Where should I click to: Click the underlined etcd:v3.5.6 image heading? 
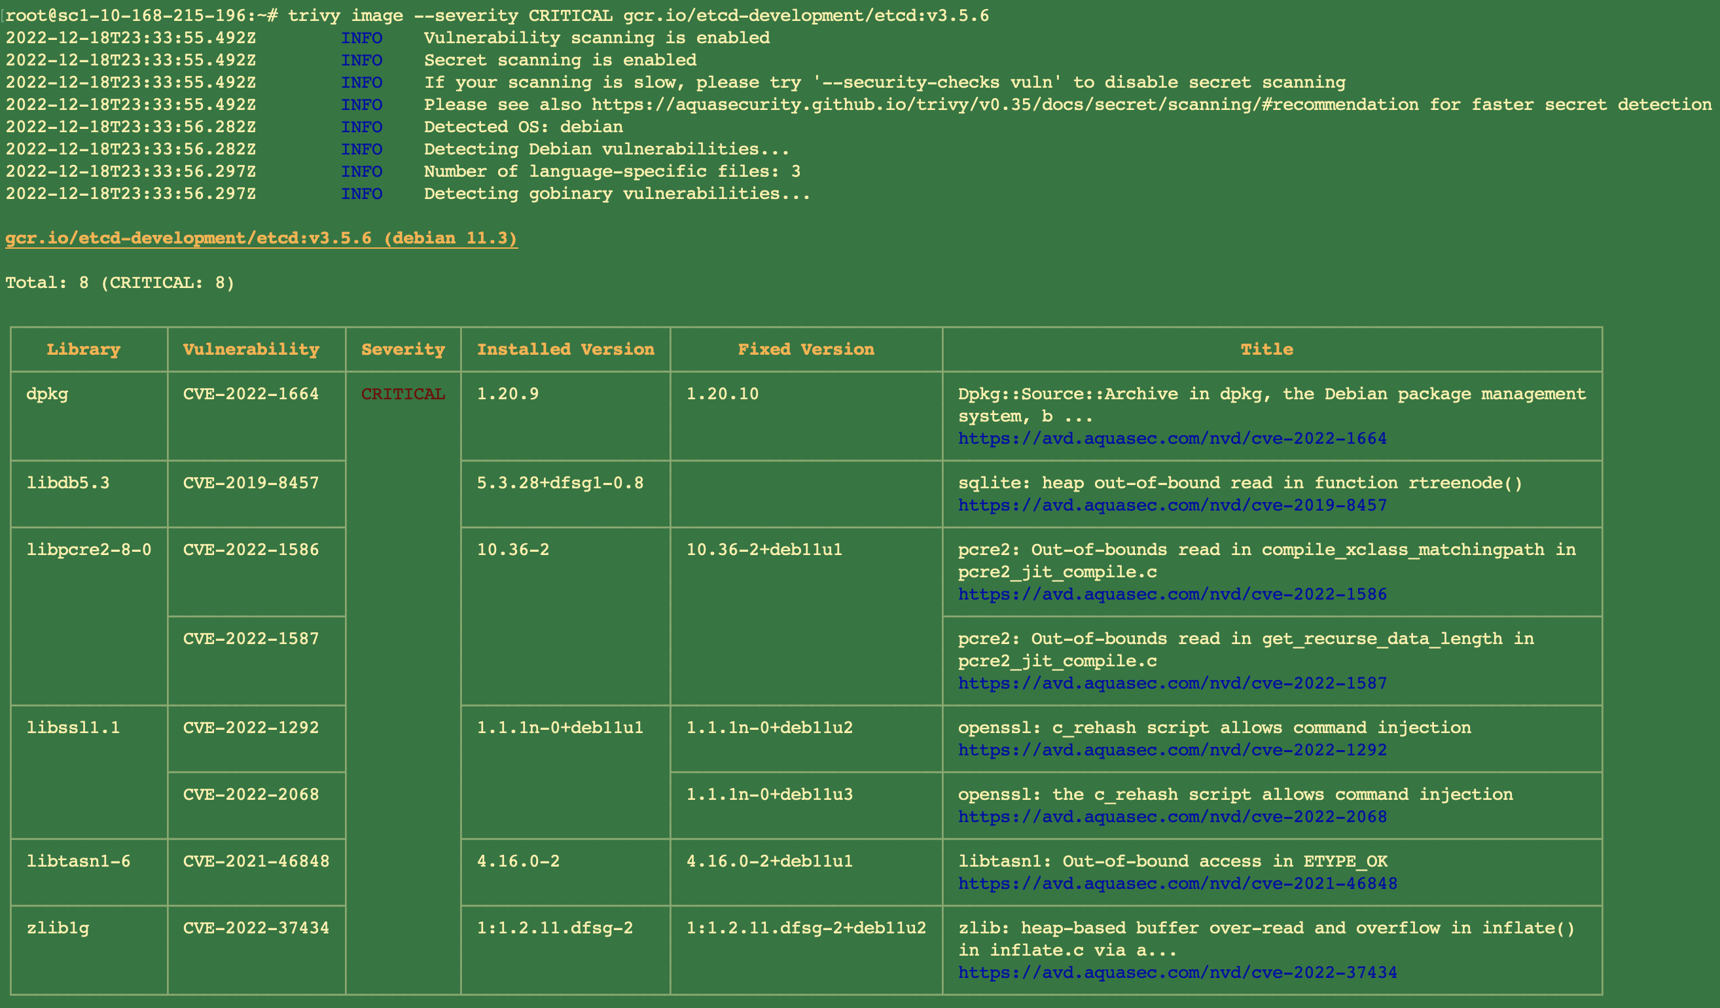coord(260,238)
